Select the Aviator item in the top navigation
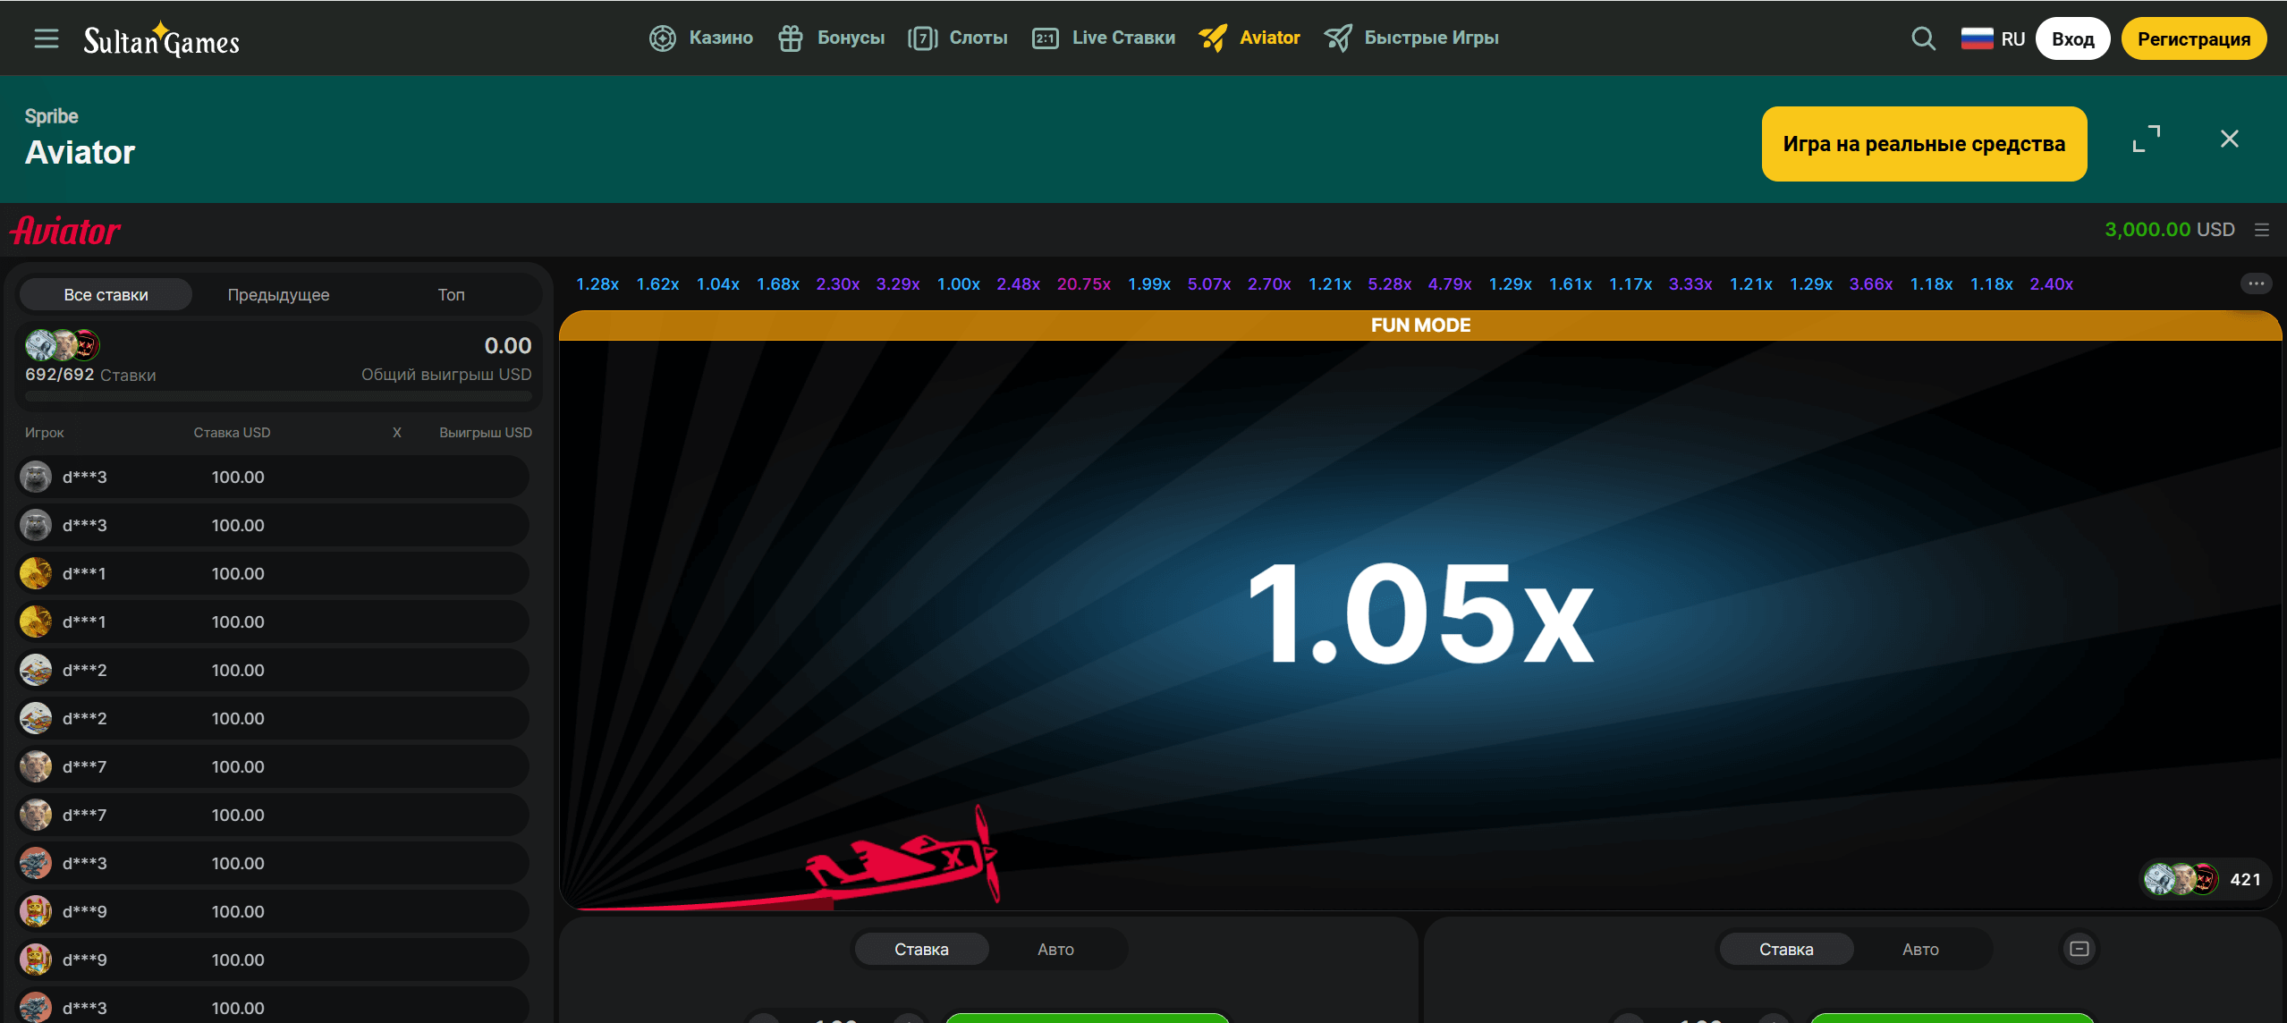This screenshot has height=1023, width=2287. 1249,38
